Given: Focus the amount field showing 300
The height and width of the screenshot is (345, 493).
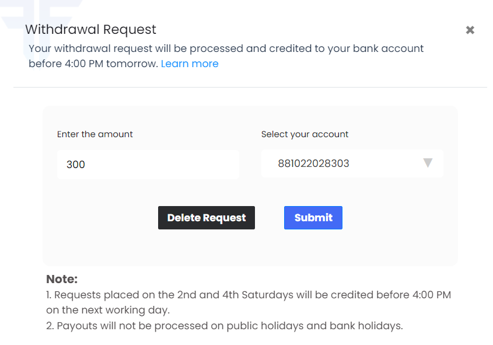Looking at the screenshot, I should pos(148,165).
